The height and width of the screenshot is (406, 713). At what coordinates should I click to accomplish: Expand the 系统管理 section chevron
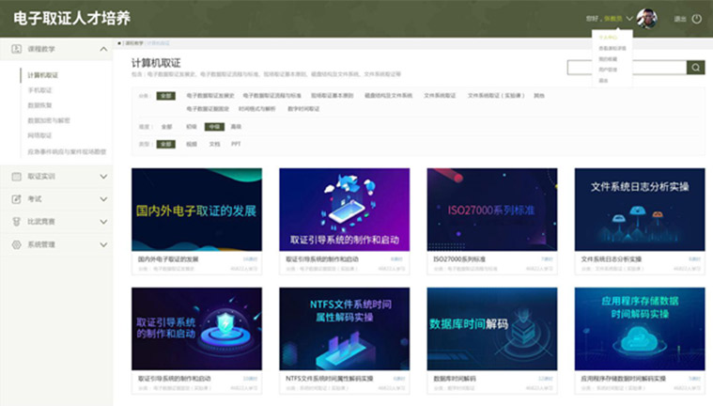coord(103,244)
